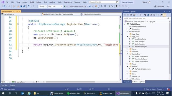Click Refresh icon in Solution Explorer toolbar
Screen dimensions: 172x96
[x=148, y=15]
